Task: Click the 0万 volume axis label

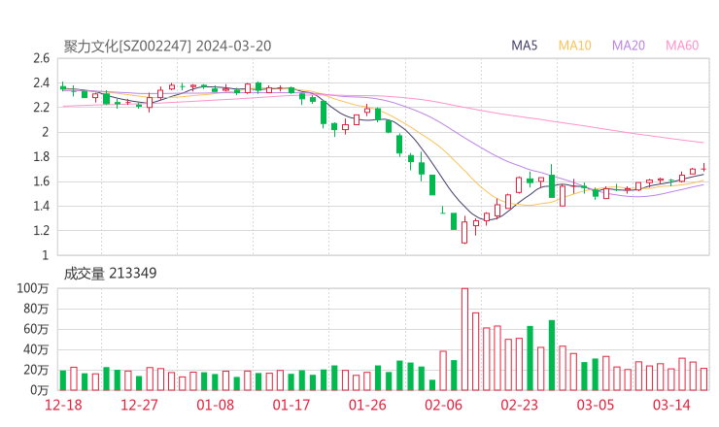Action: 40,390
